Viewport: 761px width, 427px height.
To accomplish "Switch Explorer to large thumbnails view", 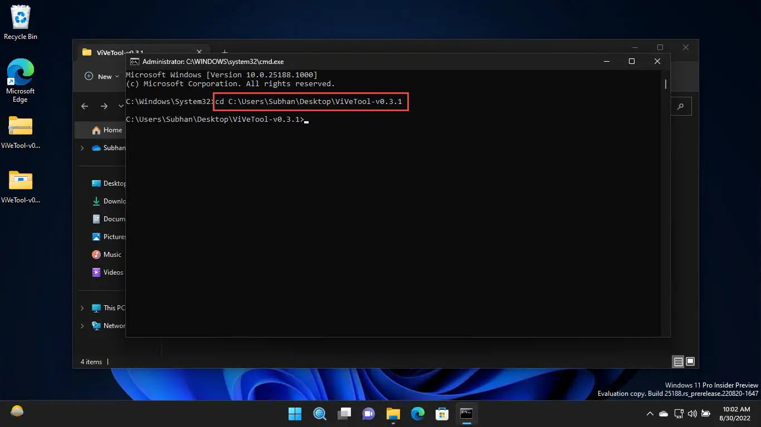I will (x=690, y=362).
